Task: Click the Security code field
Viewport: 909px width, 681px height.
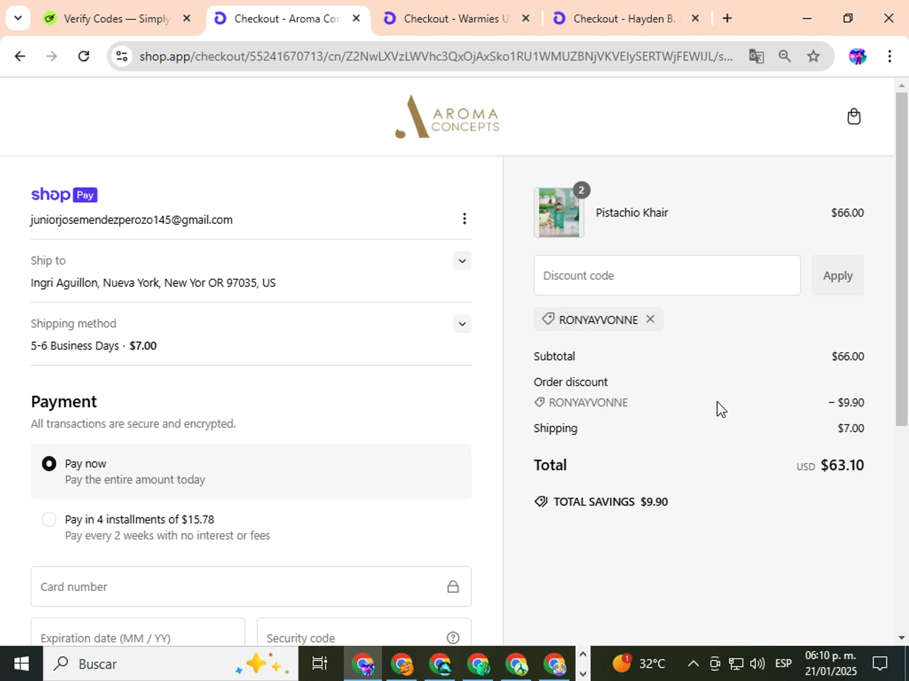Action: (364, 633)
